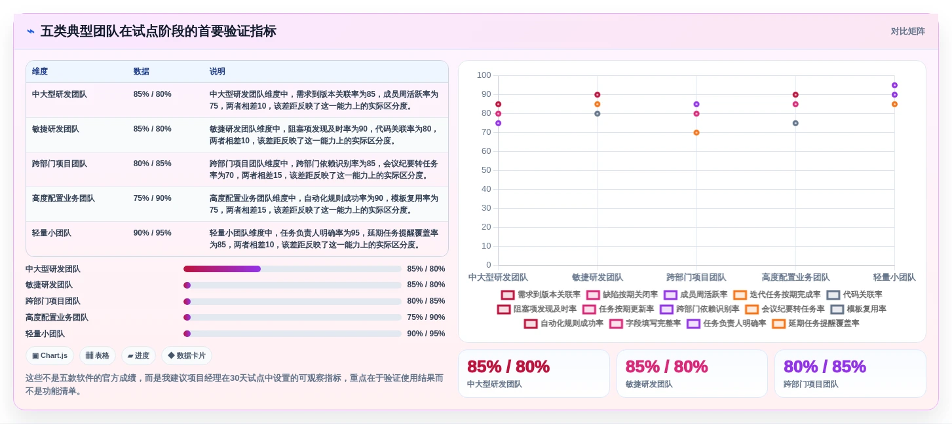Screen dimensions: 952x424
Task: Toggle 任务按期更新率 legend series
Action: pyautogui.click(x=618, y=309)
